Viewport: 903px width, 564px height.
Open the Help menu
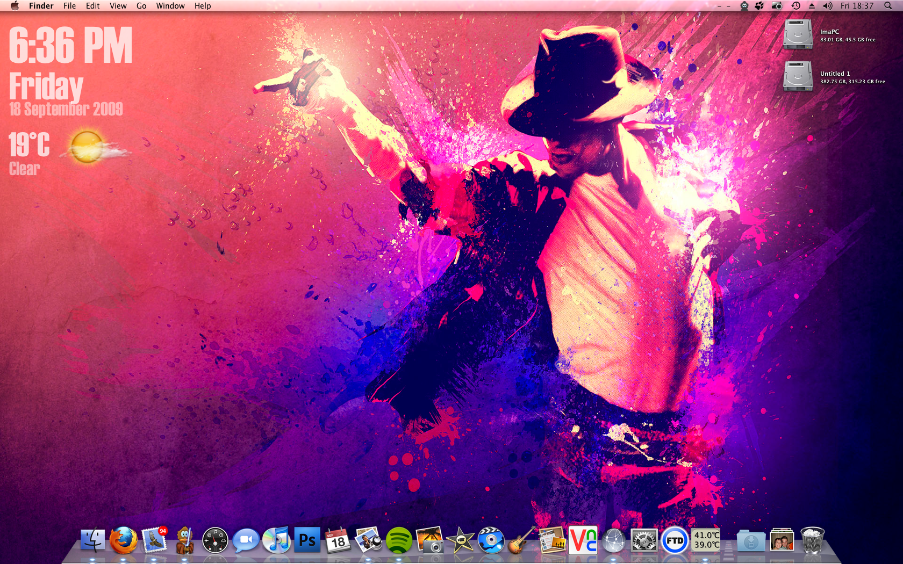pos(203,6)
